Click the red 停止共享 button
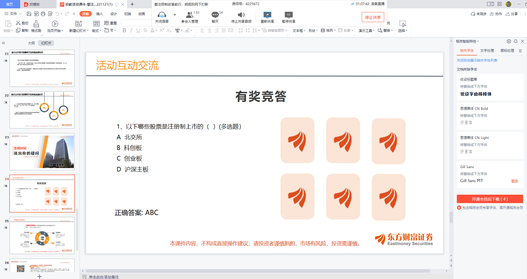 coord(373,17)
